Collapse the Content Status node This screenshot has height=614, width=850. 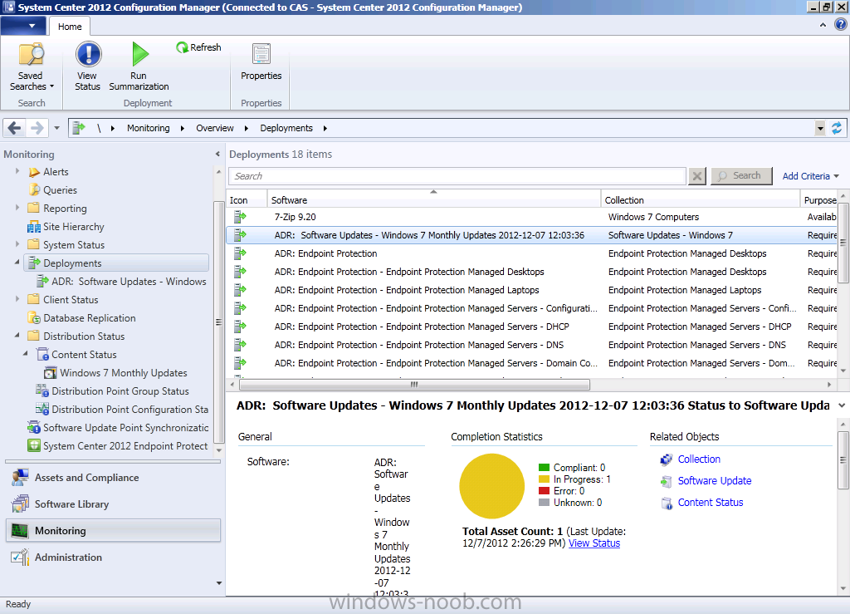pyautogui.click(x=26, y=353)
